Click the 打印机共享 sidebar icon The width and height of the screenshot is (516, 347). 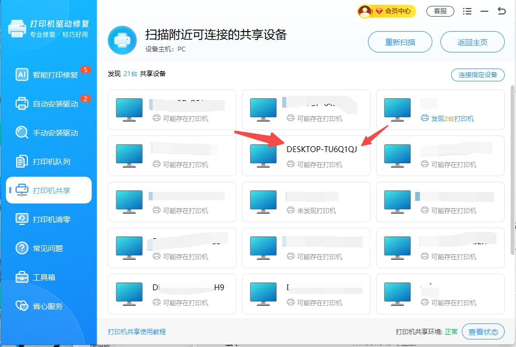(x=22, y=191)
